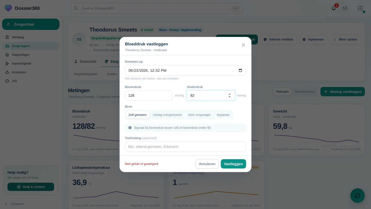Screen dimensions: 371x209
Task: Click the Incidenten warning icon
Action: pyautogui.click(x=7, y=72)
